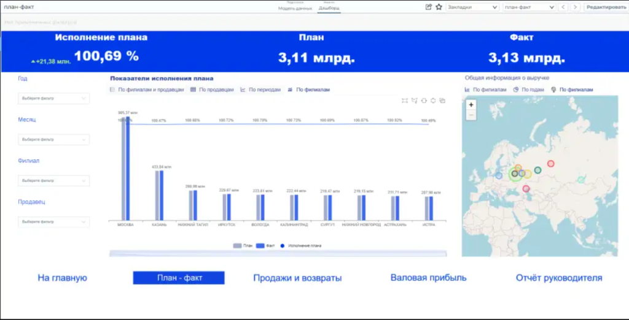Click the keep-selections icon above chart
Viewport: 629px width, 320px height.
click(x=442, y=101)
